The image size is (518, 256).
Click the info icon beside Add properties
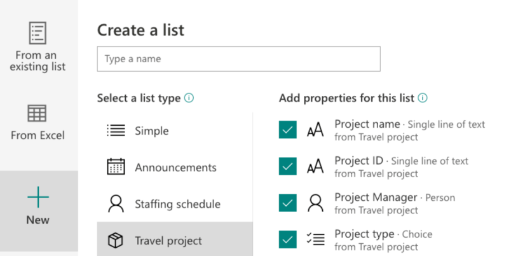coord(423,98)
